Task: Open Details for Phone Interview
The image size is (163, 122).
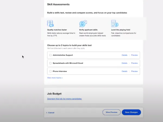Action: 124,71
